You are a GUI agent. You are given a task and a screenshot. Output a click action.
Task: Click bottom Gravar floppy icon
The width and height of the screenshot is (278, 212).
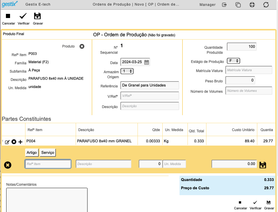tap(269, 203)
